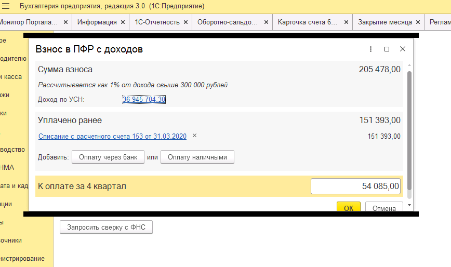Click the text Рассчитывается как 1% от дохода
This screenshot has width=451, height=267.
(x=132, y=85)
